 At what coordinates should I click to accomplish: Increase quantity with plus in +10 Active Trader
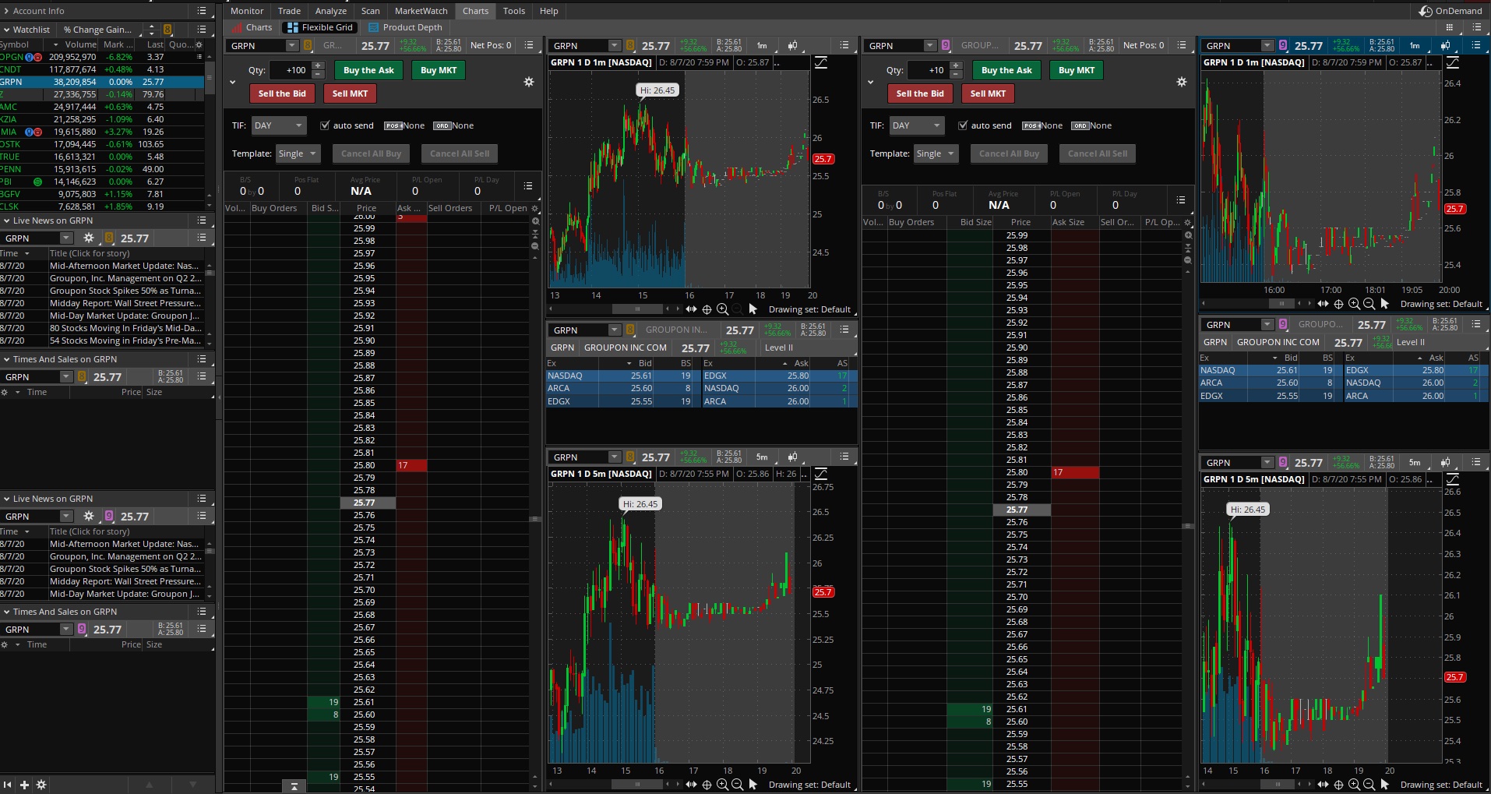point(956,65)
